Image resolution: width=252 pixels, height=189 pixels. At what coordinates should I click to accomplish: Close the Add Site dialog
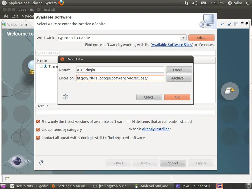pyautogui.click(x=62, y=59)
